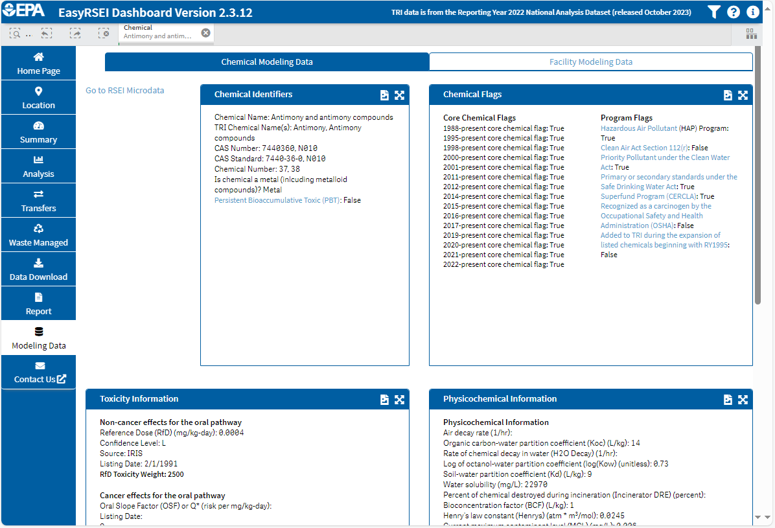
Task: Clear all selections using the clear icon
Action: click(x=103, y=33)
